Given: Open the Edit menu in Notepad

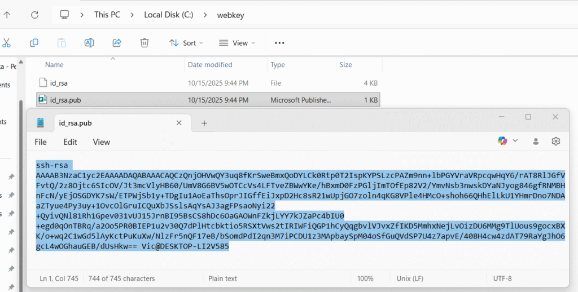Looking at the screenshot, I should point(70,142).
